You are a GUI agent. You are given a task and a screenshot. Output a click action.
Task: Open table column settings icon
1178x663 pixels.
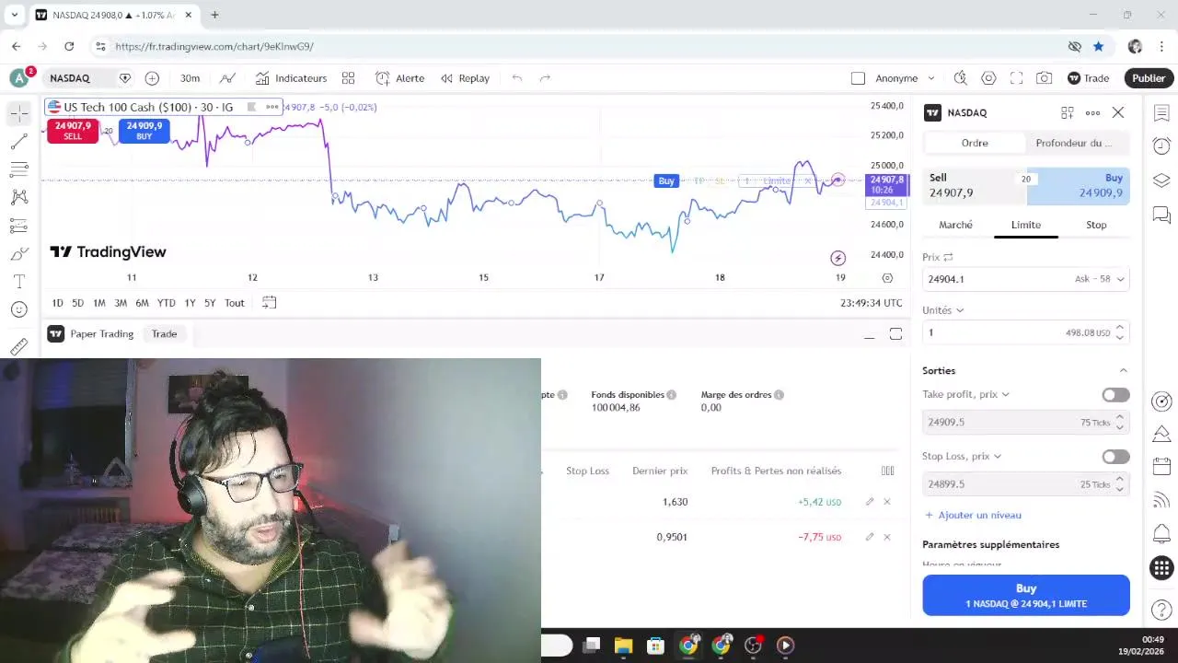click(888, 471)
